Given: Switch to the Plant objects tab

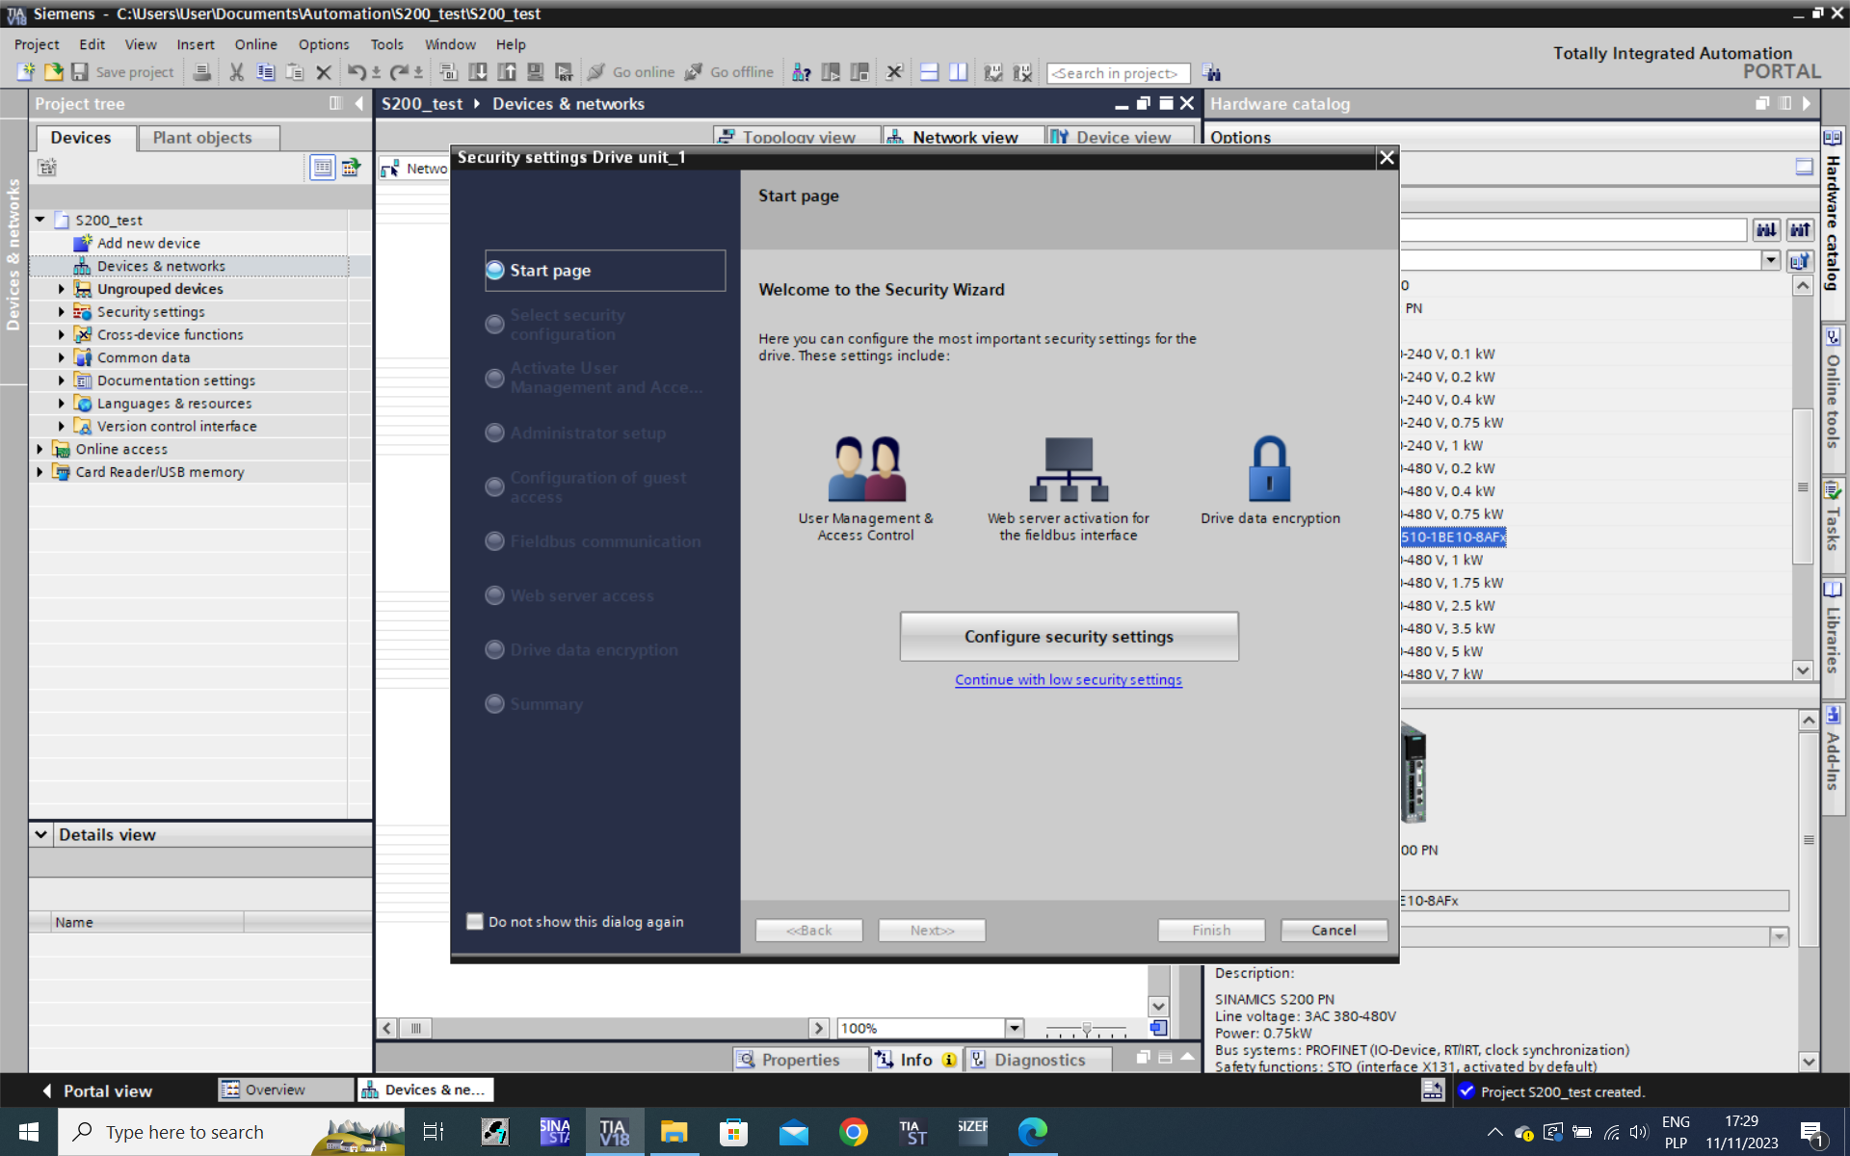Looking at the screenshot, I should click(202, 138).
